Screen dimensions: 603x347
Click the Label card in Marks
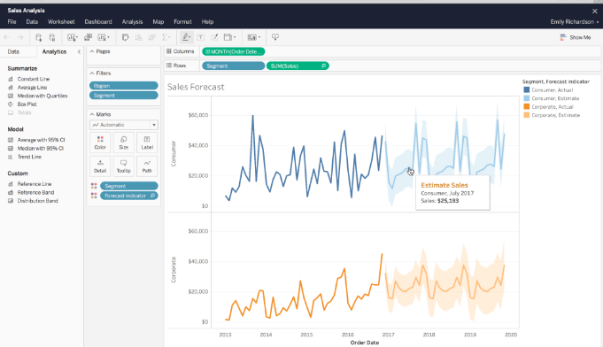coord(147,143)
